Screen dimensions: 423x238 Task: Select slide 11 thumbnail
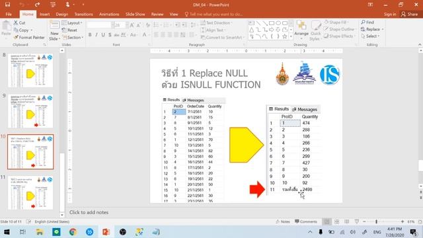click(x=30, y=192)
